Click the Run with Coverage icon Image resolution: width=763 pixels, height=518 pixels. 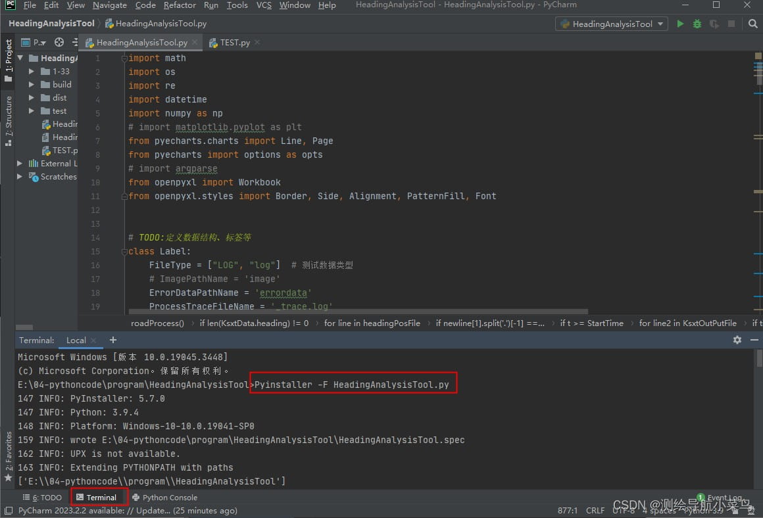click(714, 24)
